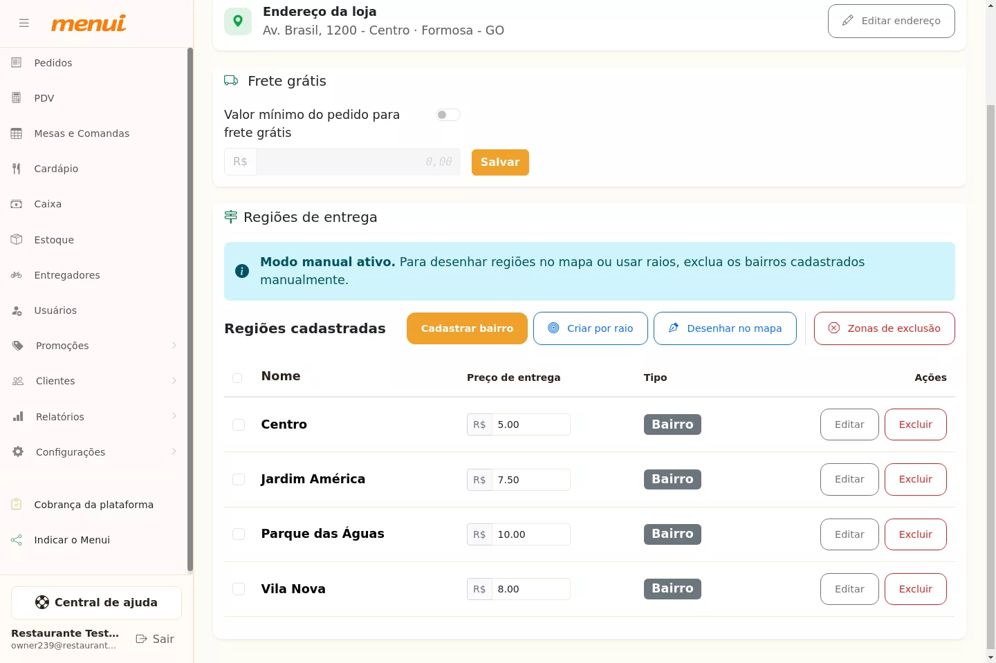The width and height of the screenshot is (996, 663).
Task: Click Editar for the Vila Nova row
Action: pos(849,589)
